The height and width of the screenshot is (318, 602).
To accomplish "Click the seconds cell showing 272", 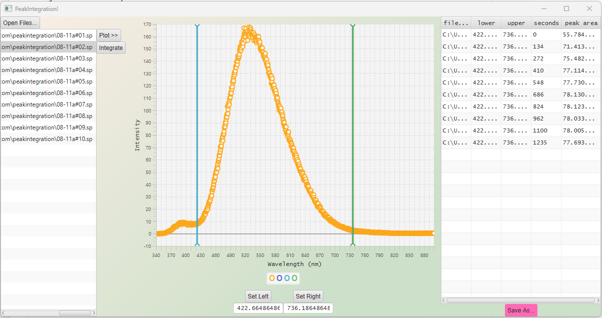I will tap(546, 58).
